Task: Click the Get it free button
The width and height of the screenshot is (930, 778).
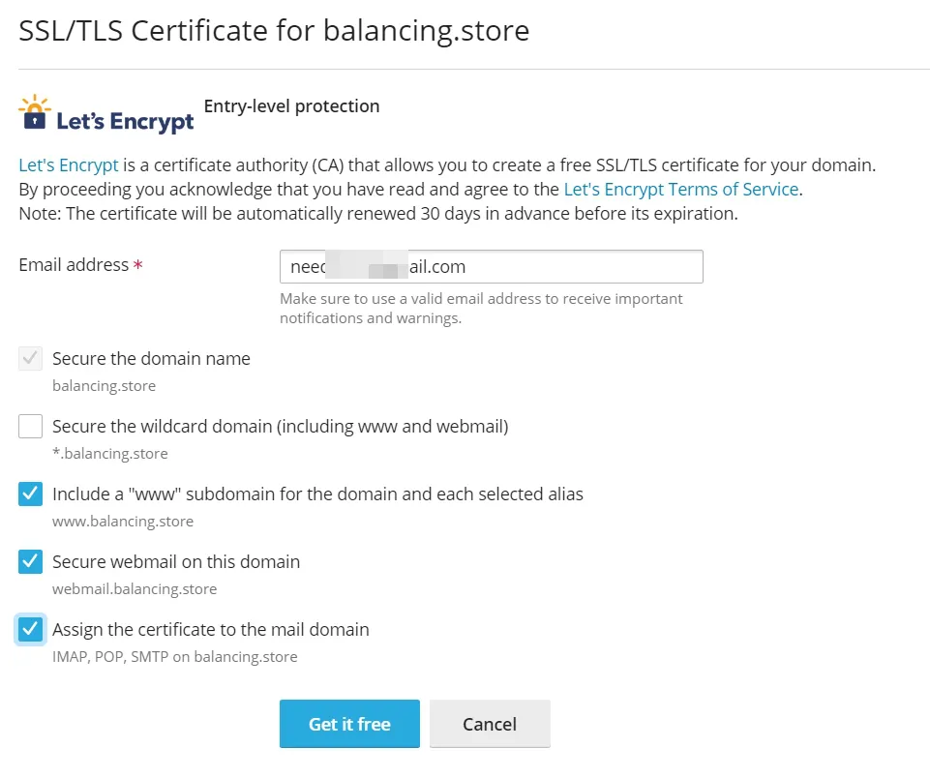Action: (349, 724)
